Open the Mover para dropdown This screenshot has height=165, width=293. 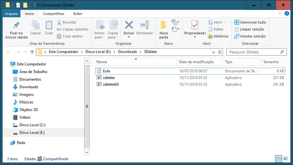pyautogui.click(x=100, y=30)
